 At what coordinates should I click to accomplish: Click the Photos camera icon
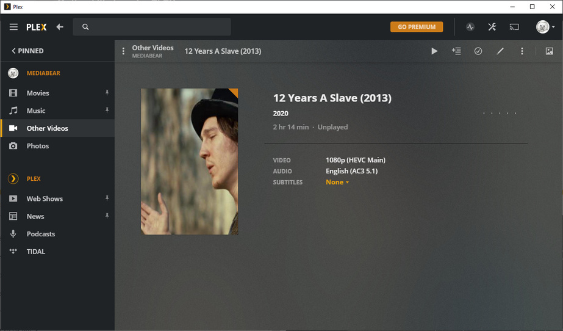pyautogui.click(x=13, y=146)
